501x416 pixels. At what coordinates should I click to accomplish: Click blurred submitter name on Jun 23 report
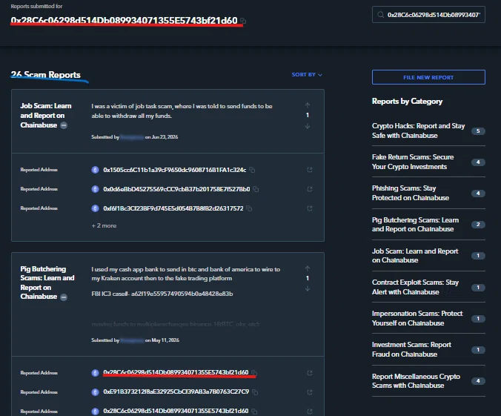[x=132, y=137]
